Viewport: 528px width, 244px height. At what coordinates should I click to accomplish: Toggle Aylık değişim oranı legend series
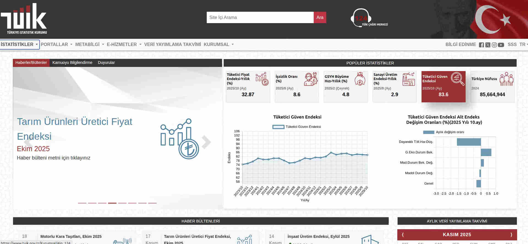pyautogui.click(x=444, y=132)
